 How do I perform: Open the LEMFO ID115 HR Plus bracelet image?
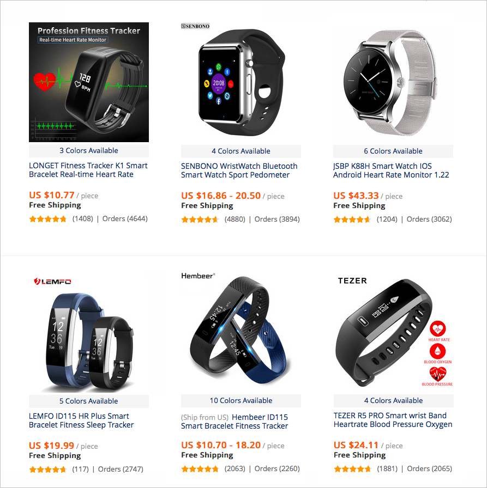[x=89, y=333]
